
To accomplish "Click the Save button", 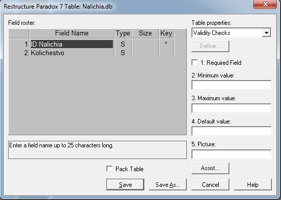I will pyautogui.click(x=125, y=184).
